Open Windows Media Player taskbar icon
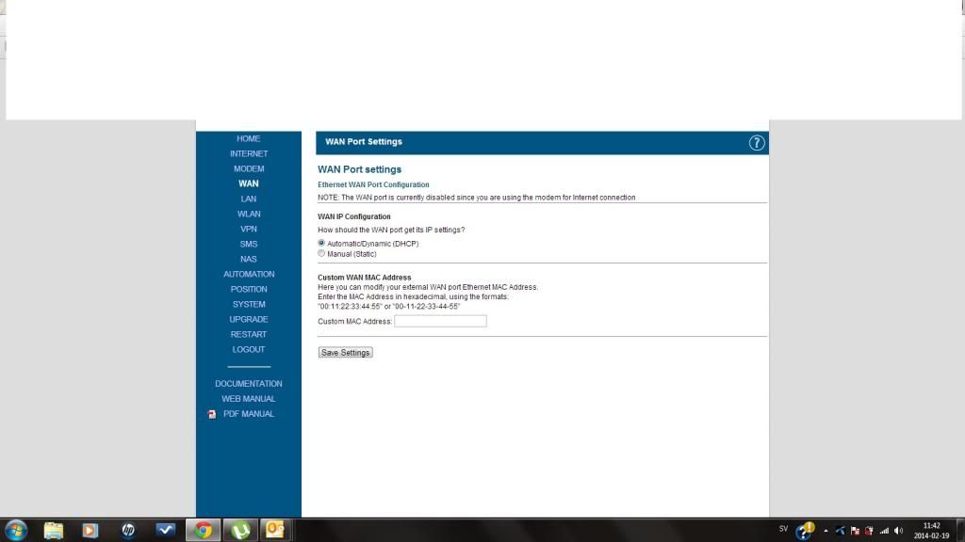Image resolution: width=965 pixels, height=542 pixels. 90,530
